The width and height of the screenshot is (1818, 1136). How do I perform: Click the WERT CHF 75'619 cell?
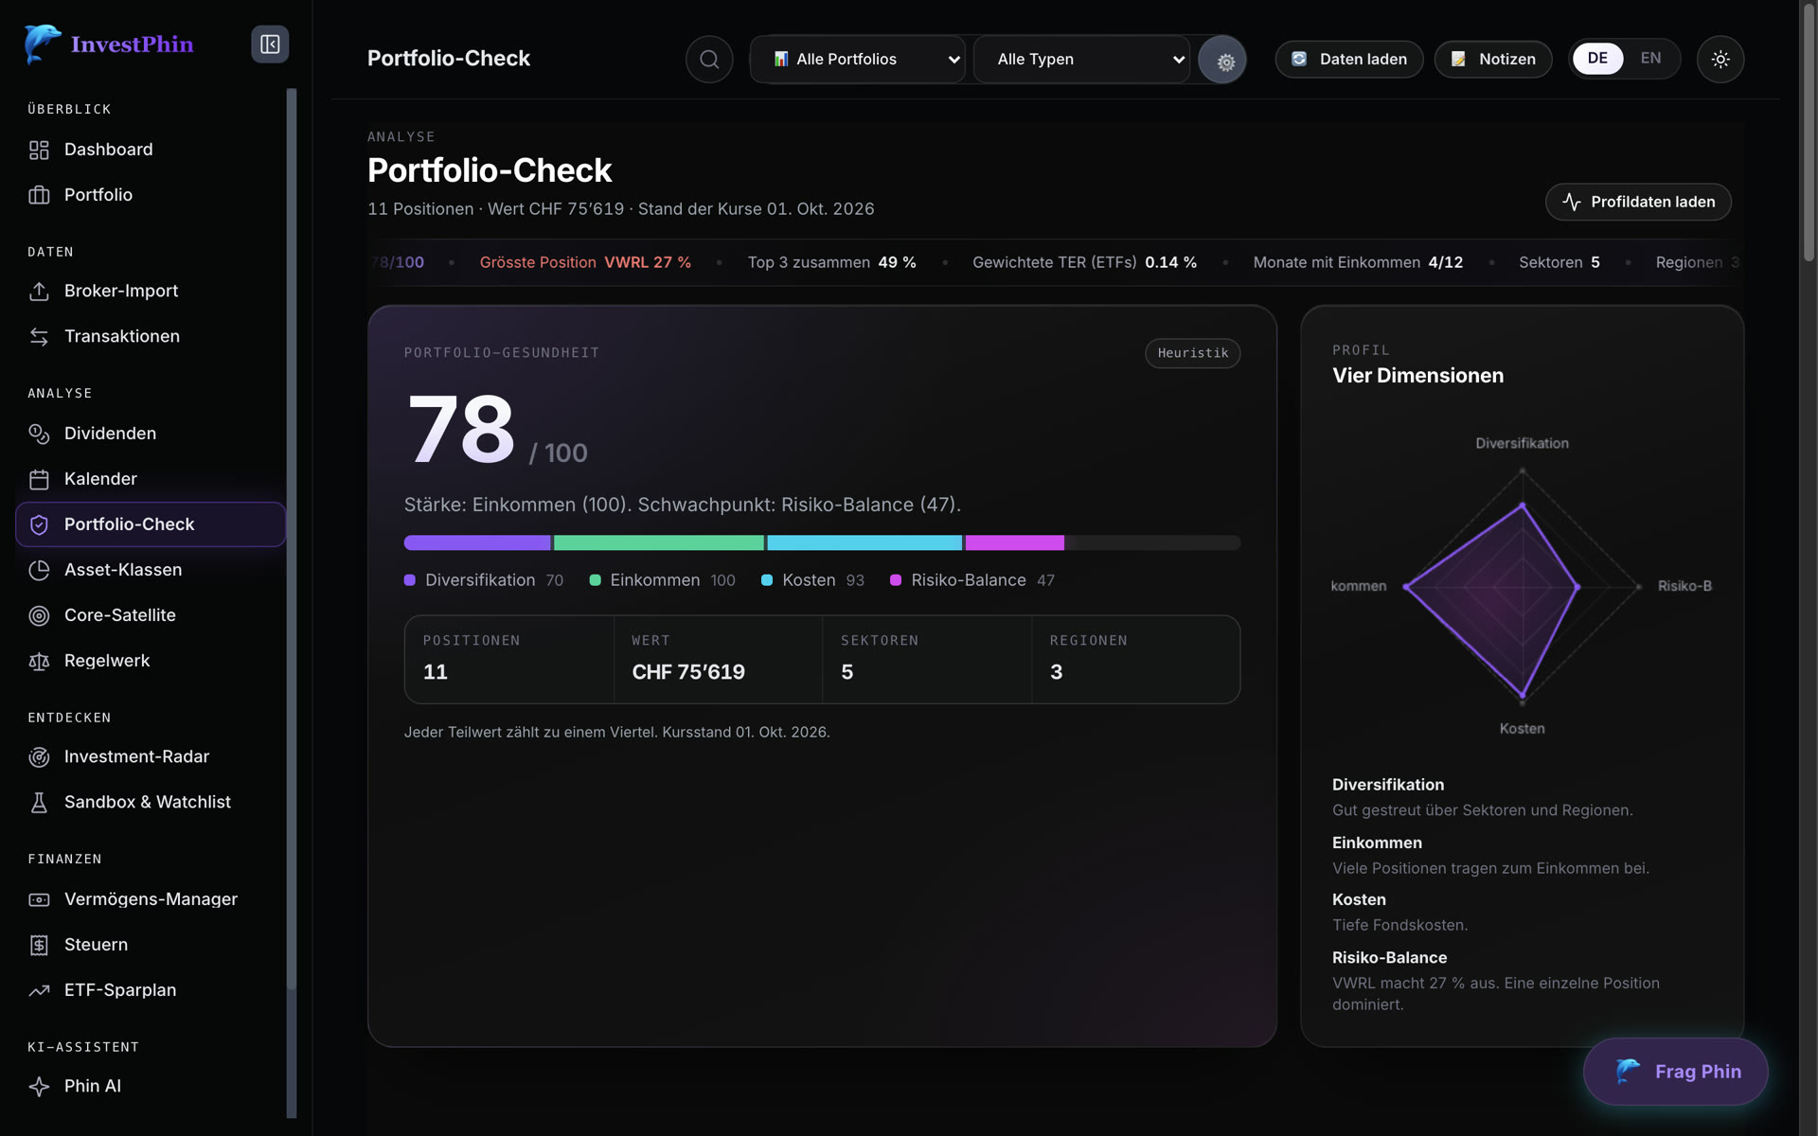718,659
